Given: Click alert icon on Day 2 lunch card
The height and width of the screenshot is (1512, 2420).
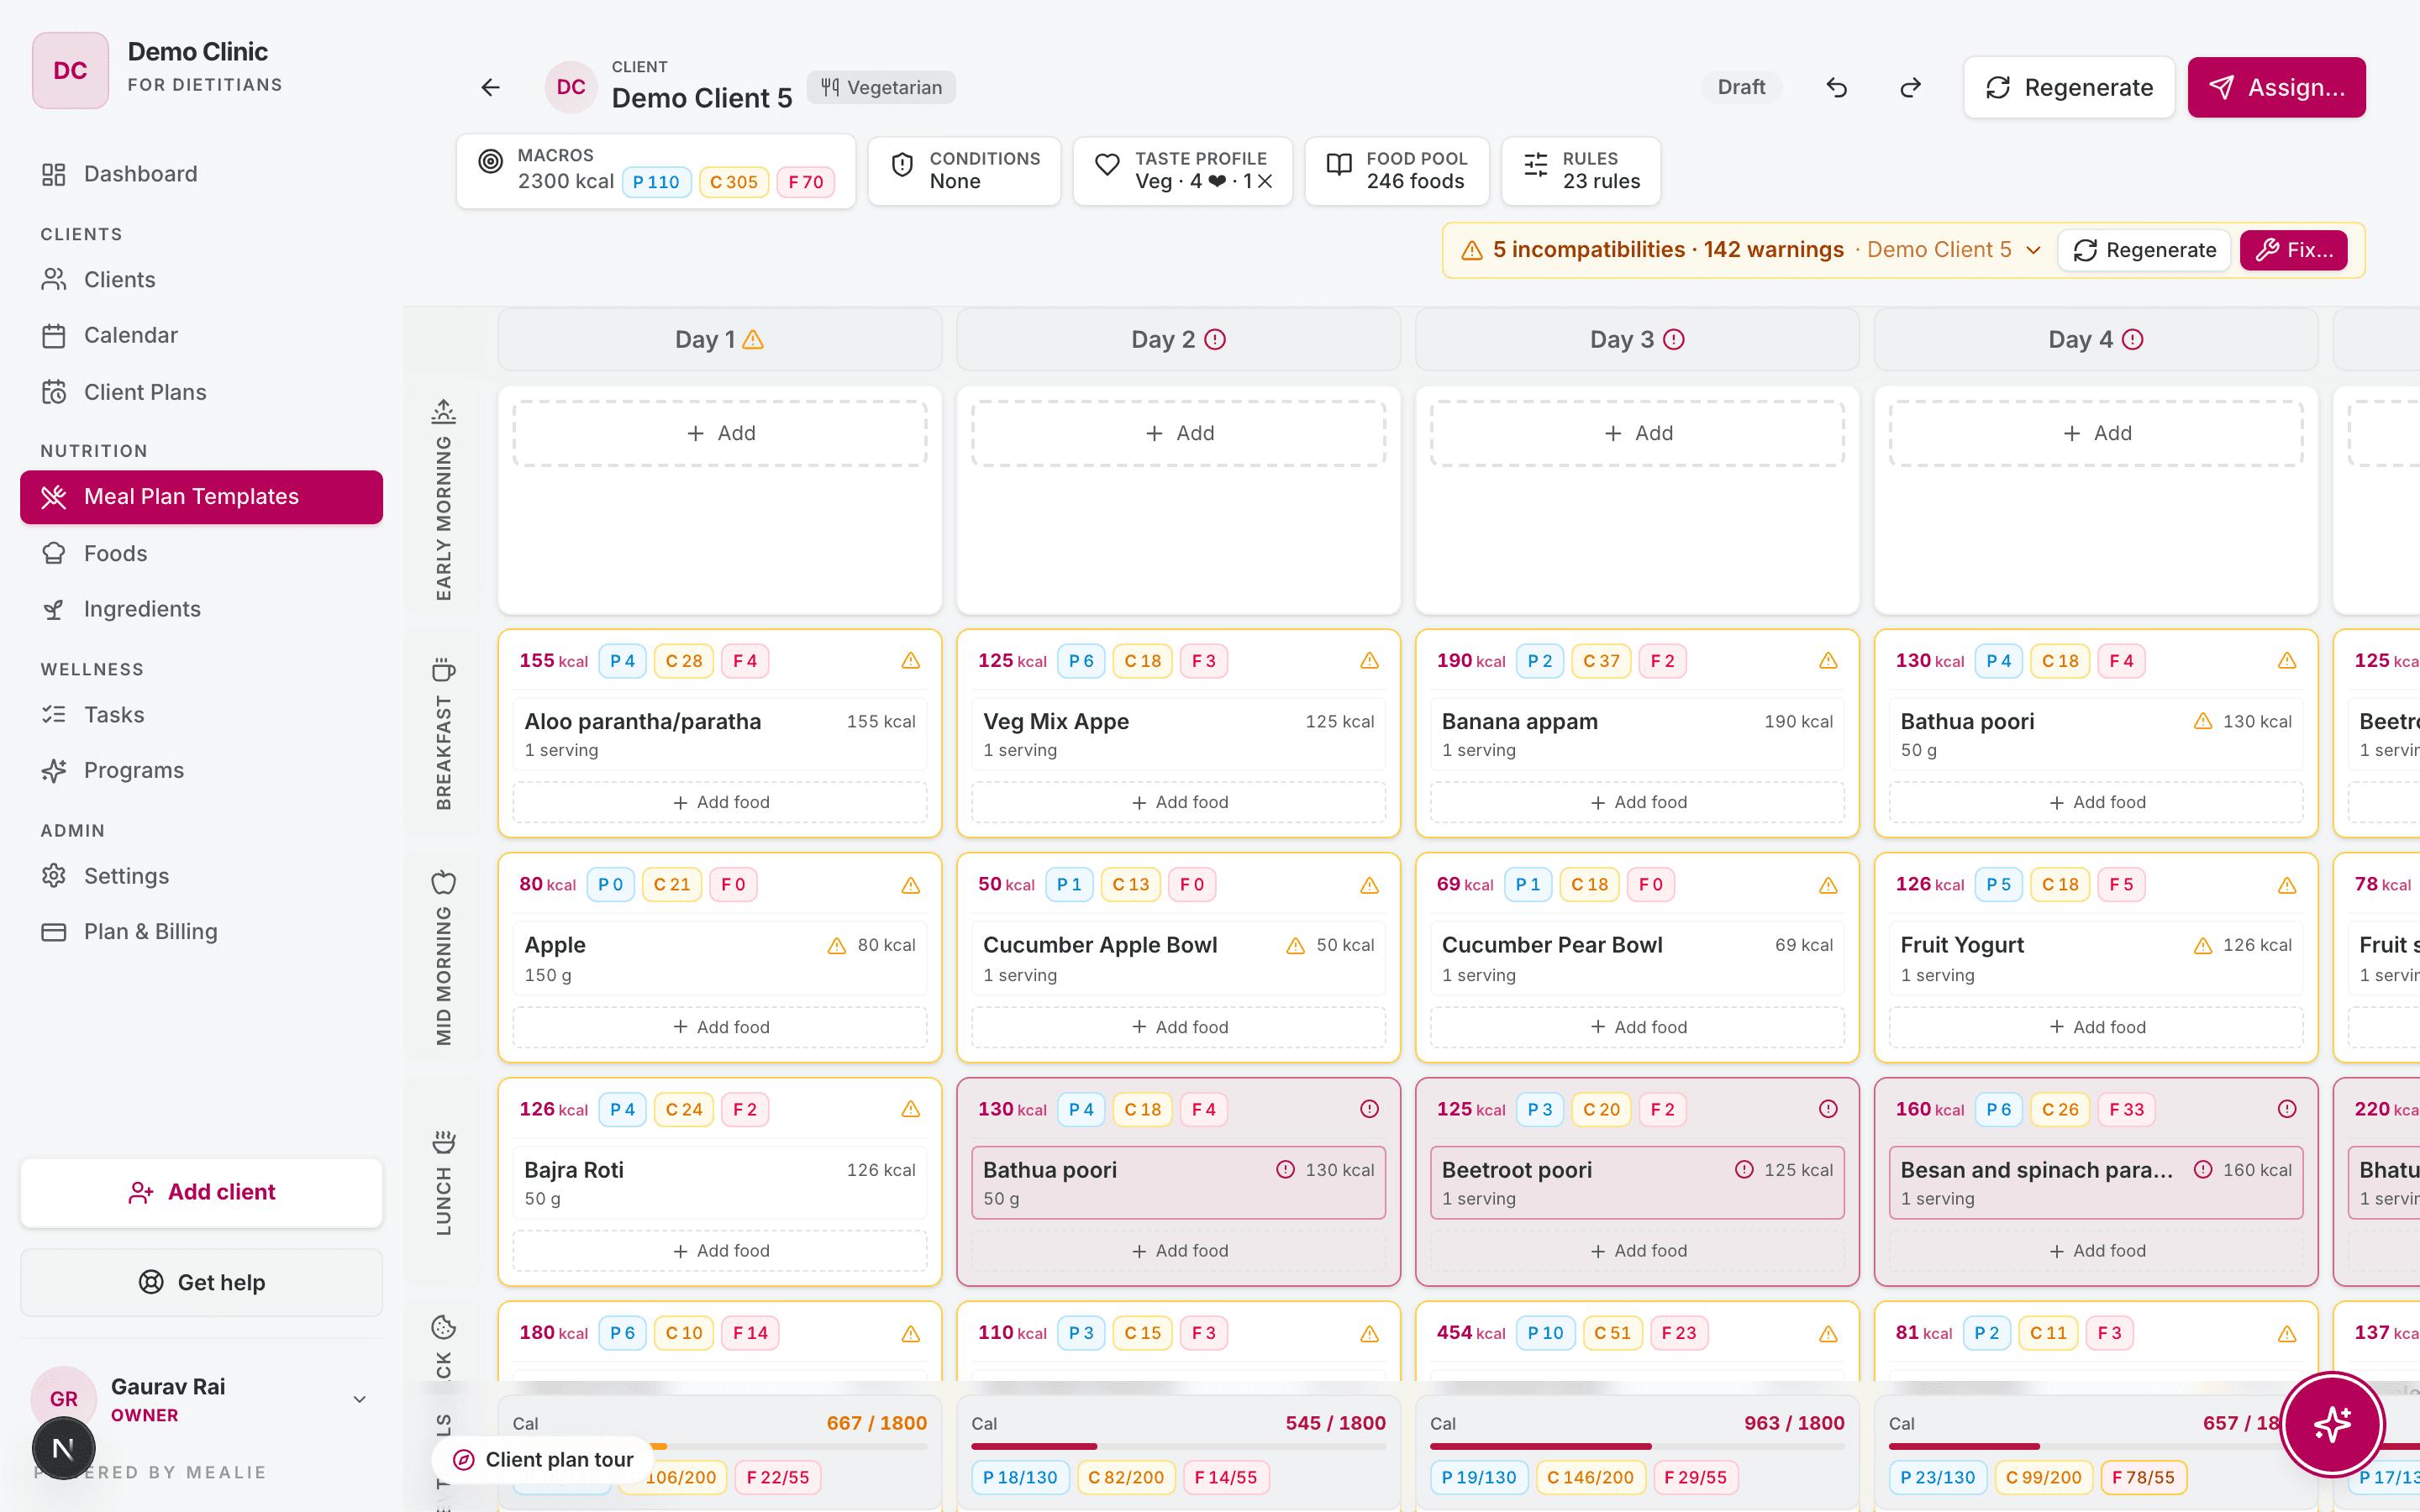Looking at the screenshot, I should (1370, 1109).
